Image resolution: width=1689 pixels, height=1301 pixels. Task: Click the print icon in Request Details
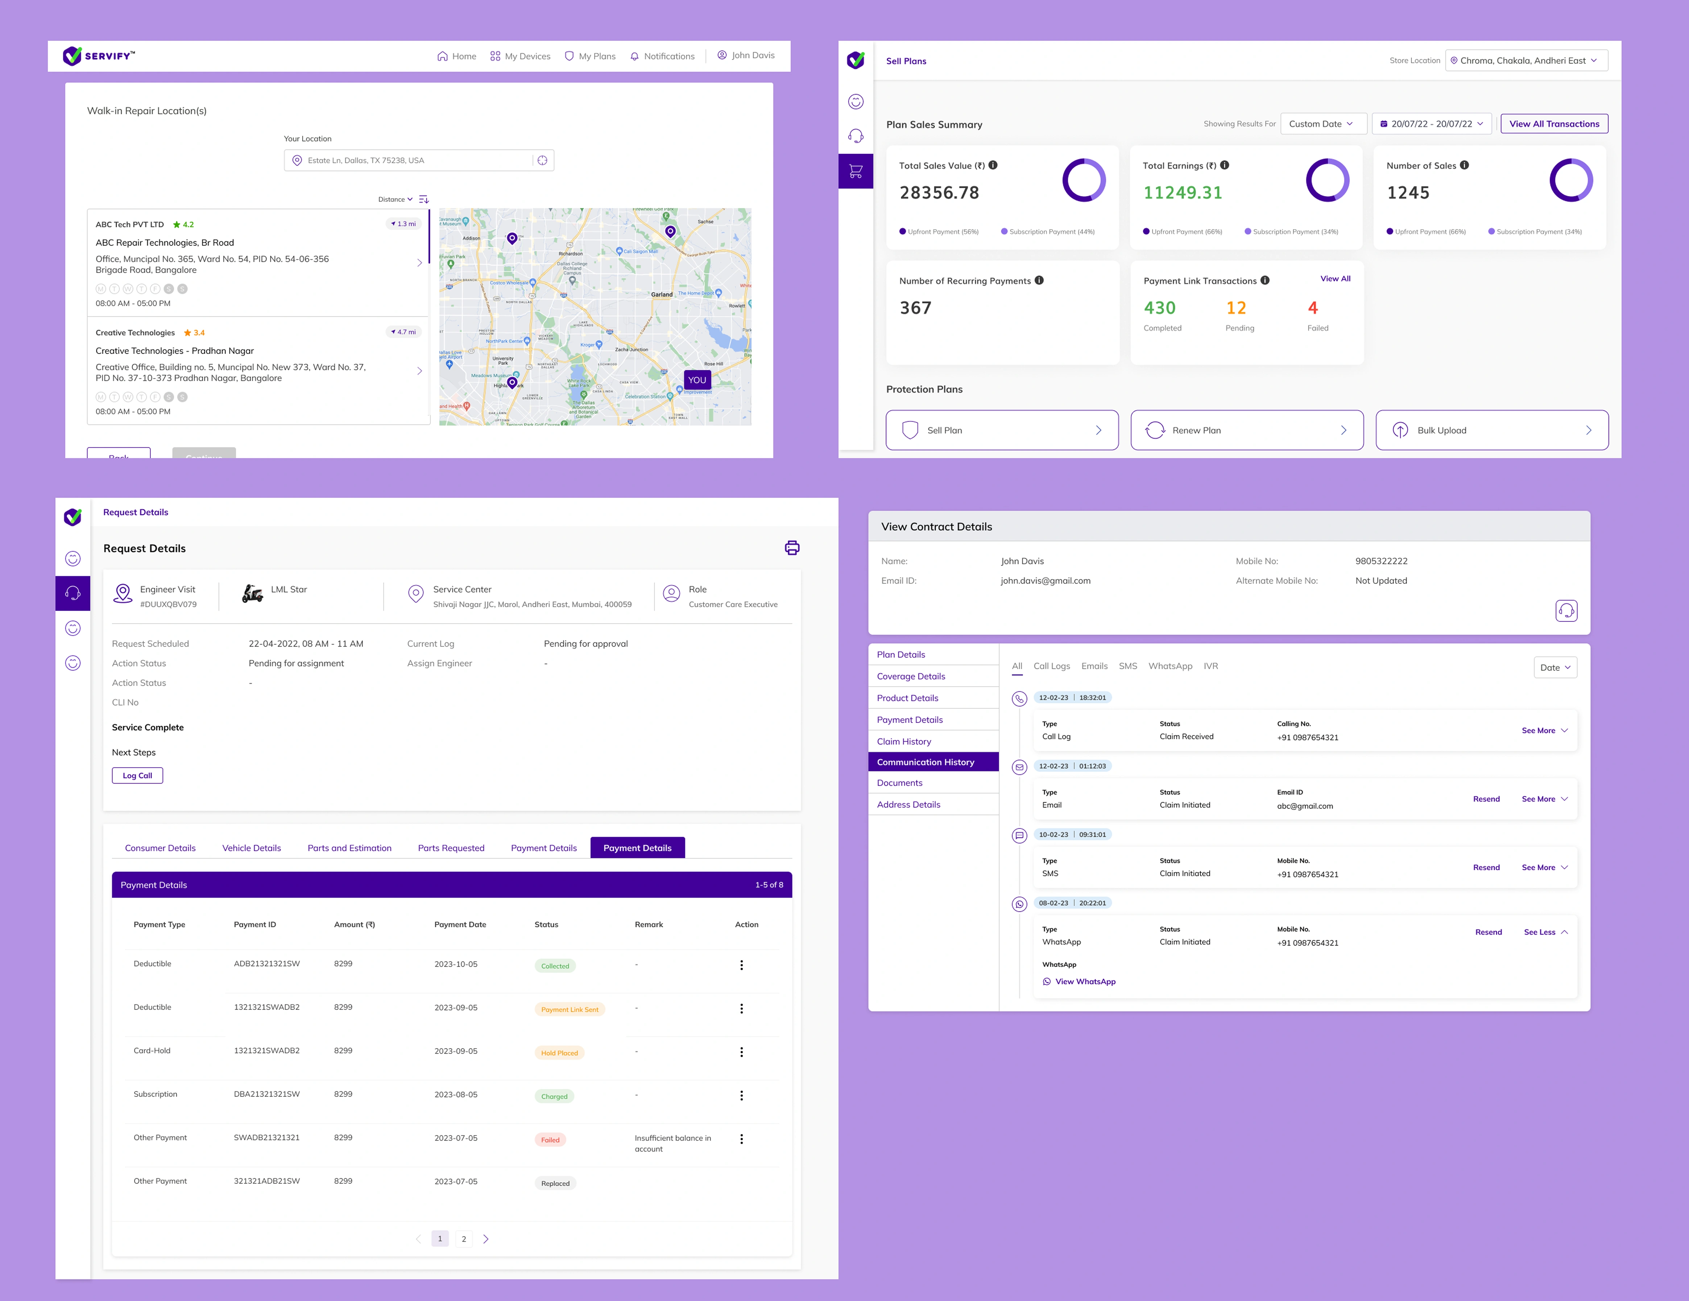(x=792, y=548)
